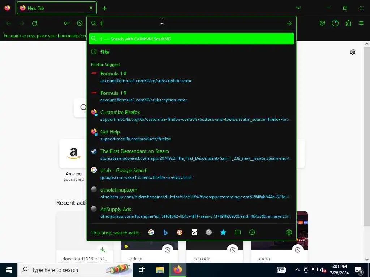Open the download1326.med... recent activity card
The height and width of the screenshot is (277, 370).
(x=85, y=237)
